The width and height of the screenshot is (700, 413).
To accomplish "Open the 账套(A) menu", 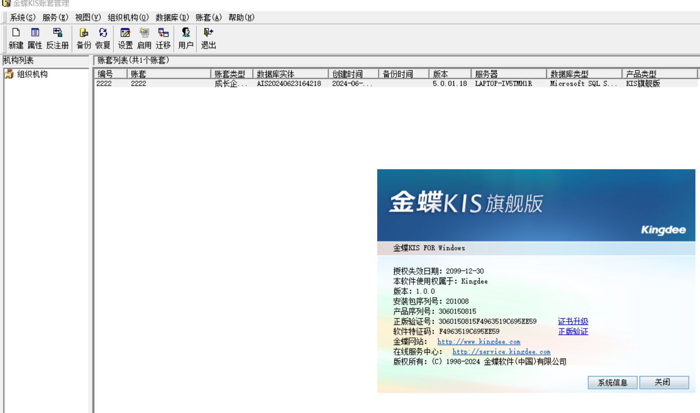I will 209,18.
